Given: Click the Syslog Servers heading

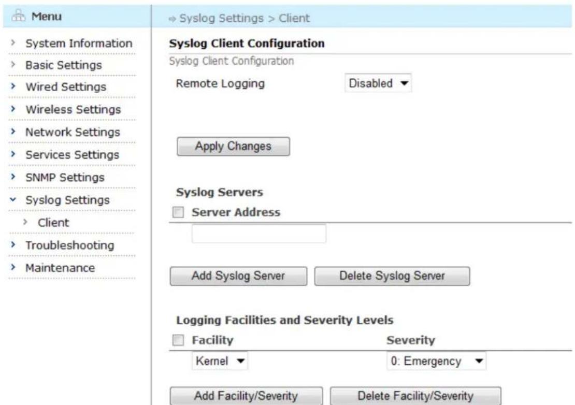Looking at the screenshot, I should [219, 192].
